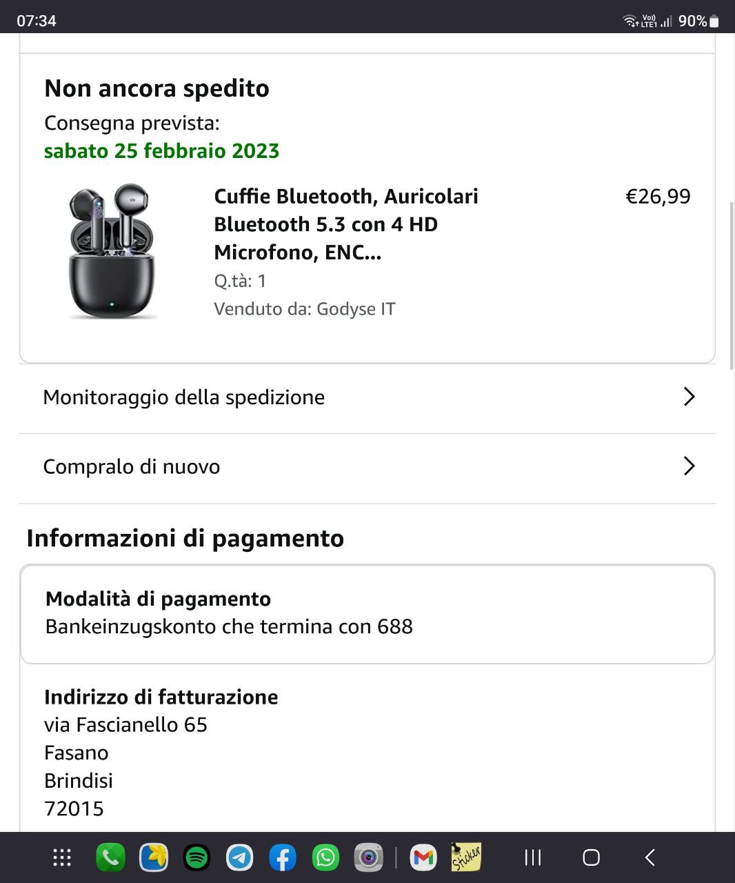
Task: Click the page scrollbar on right edge
Action: [x=732, y=286]
